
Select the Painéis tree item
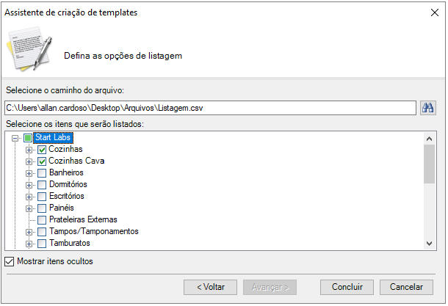(x=62, y=208)
